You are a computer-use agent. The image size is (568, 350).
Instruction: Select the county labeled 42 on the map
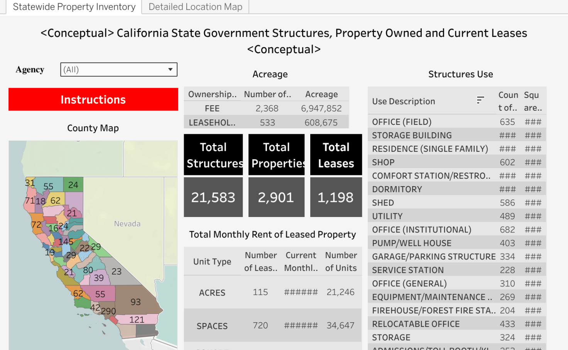point(95,308)
